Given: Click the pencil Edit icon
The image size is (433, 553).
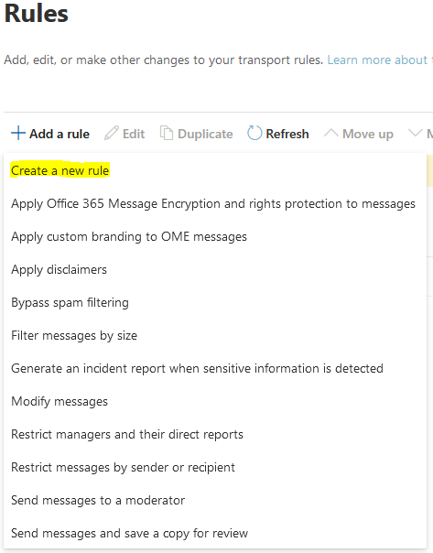Looking at the screenshot, I should 112,134.
